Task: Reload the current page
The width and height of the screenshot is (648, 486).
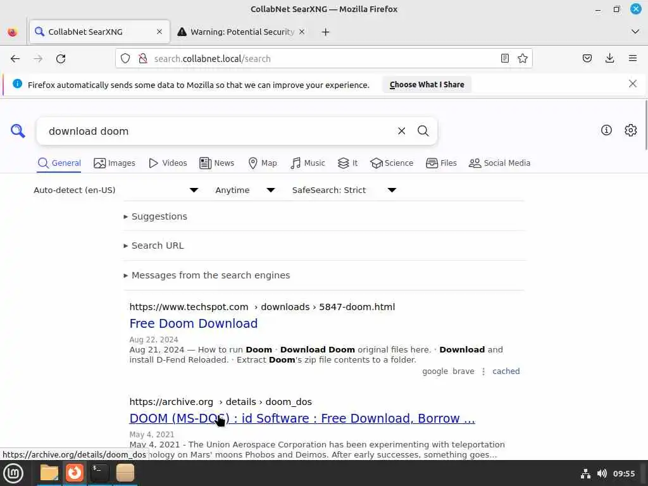Action: click(61, 59)
